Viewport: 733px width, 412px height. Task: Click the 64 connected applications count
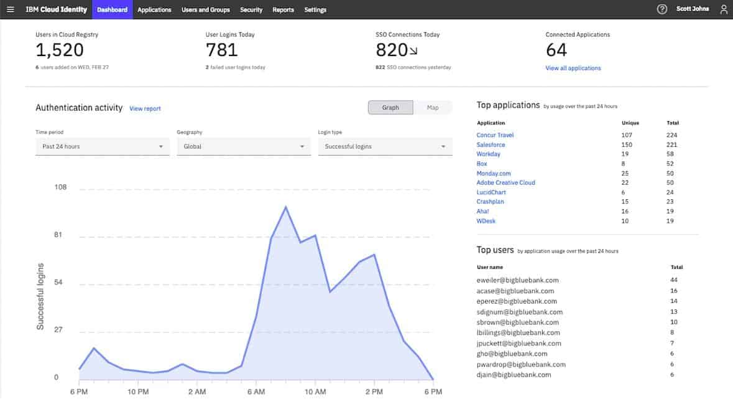[x=556, y=50]
